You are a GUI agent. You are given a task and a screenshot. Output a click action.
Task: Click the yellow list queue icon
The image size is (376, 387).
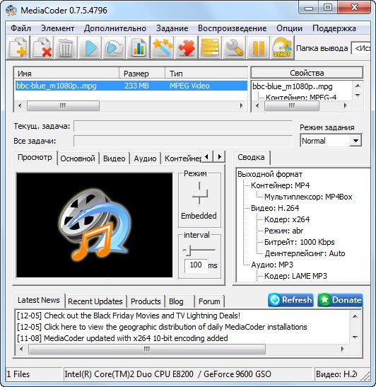click(210, 47)
